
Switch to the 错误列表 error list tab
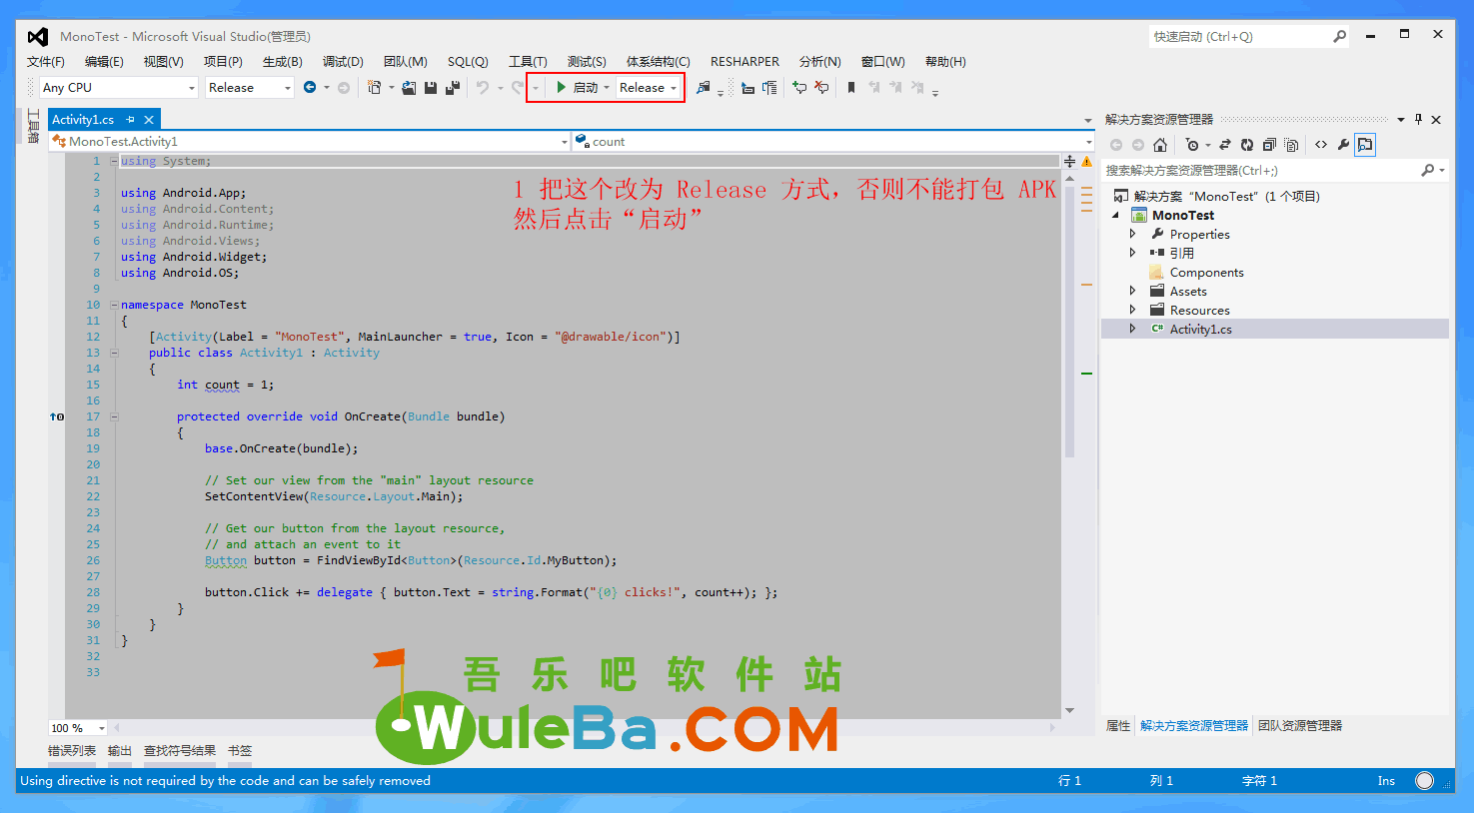coord(72,751)
